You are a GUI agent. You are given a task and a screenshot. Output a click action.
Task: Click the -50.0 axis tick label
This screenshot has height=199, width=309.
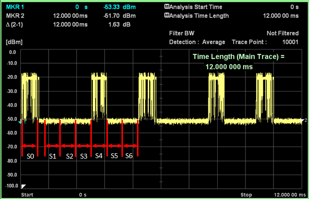tap(11, 119)
